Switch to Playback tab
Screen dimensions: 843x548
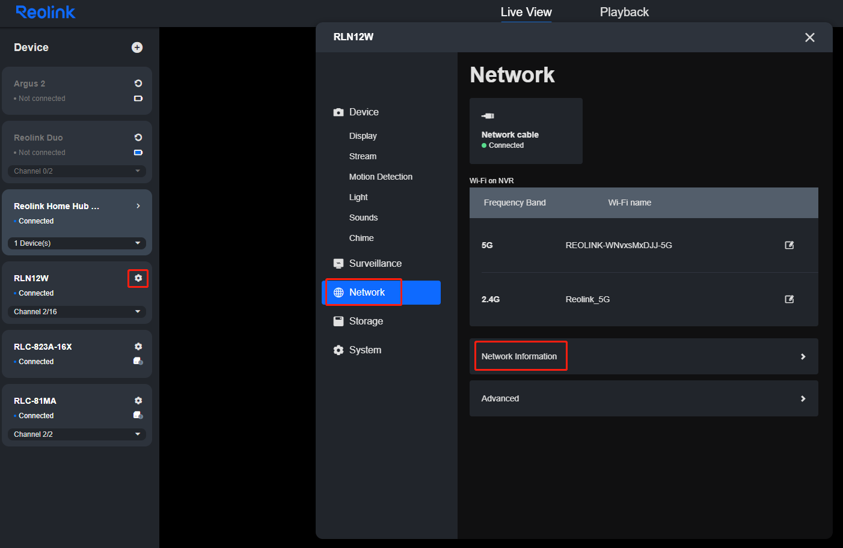[x=624, y=12]
